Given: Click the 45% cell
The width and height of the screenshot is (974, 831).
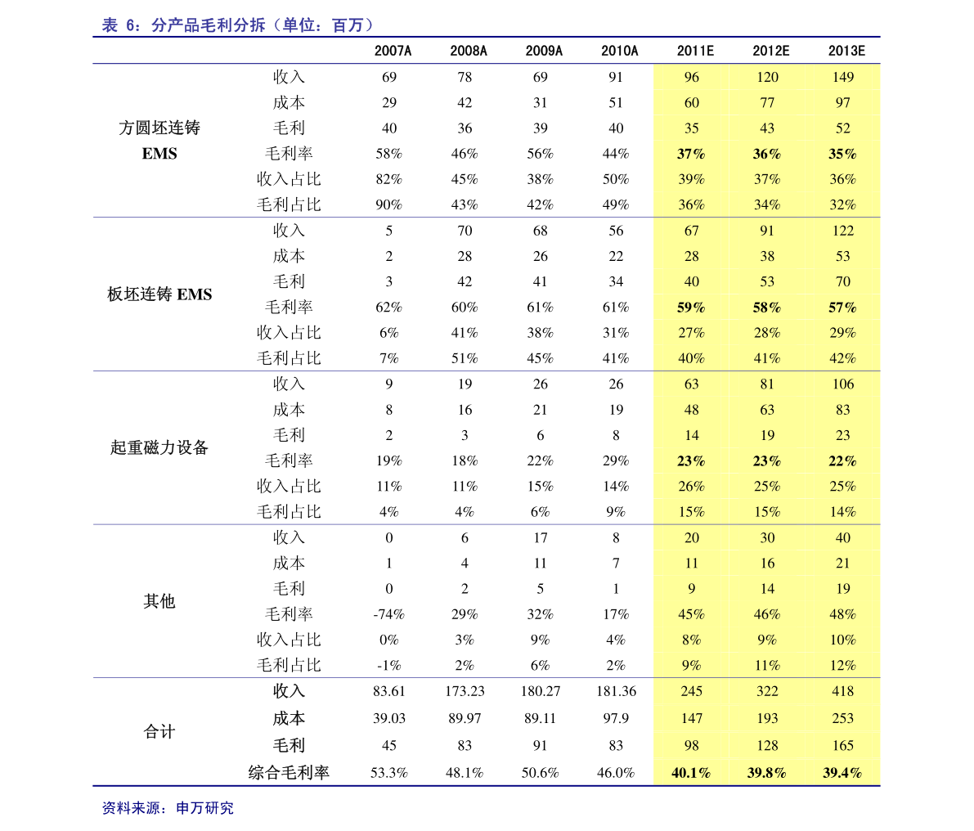Looking at the screenshot, I should [x=691, y=614].
